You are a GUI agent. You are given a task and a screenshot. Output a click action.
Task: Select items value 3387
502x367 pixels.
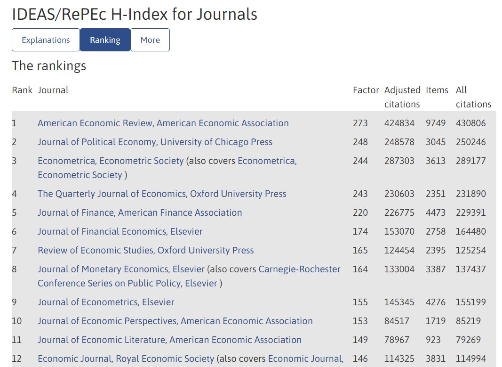click(435, 269)
